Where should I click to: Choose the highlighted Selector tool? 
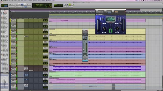click(x=22, y=5)
